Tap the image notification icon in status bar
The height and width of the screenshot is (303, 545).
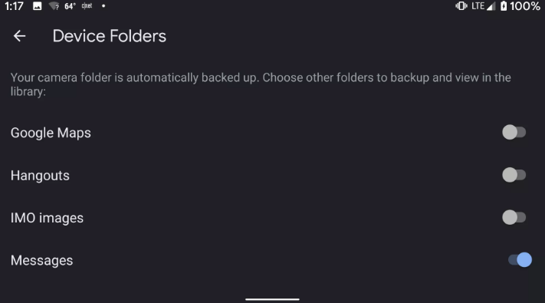click(x=38, y=6)
